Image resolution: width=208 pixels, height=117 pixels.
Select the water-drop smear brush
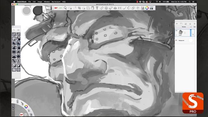coord(19,61)
